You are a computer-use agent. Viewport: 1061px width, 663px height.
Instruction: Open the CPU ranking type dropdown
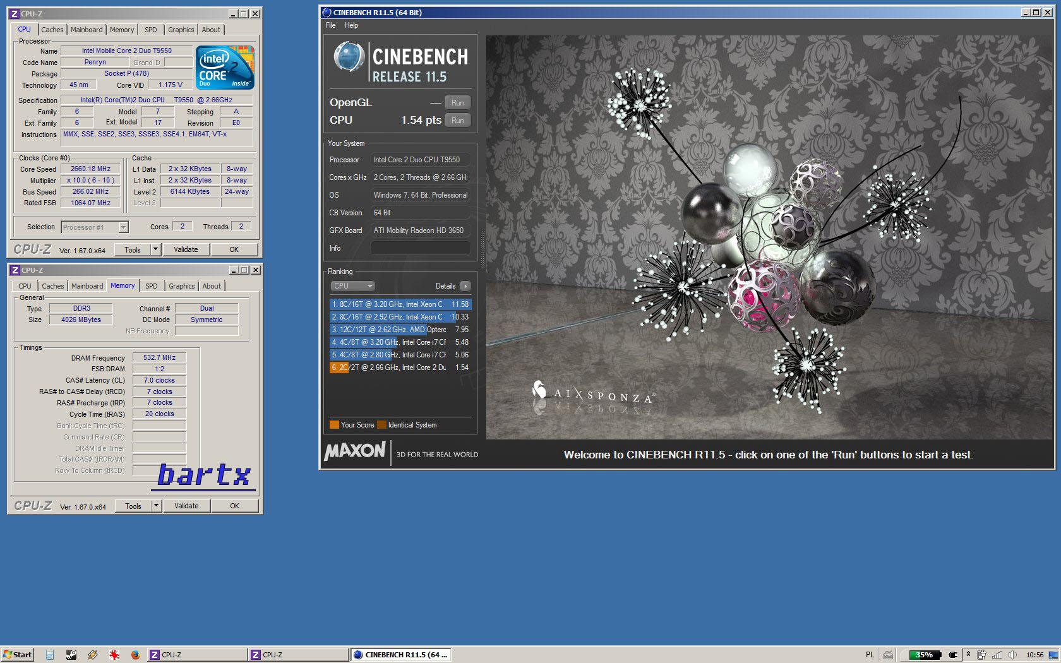pos(352,286)
